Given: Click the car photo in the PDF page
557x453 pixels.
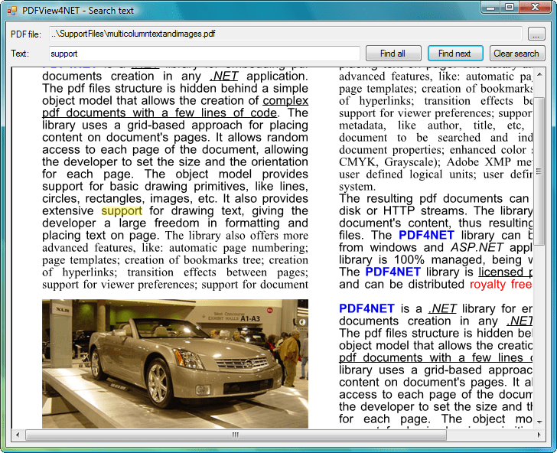Looking at the screenshot, I should (175, 363).
